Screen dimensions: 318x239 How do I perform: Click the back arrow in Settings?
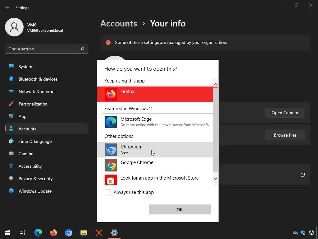[7, 7]
